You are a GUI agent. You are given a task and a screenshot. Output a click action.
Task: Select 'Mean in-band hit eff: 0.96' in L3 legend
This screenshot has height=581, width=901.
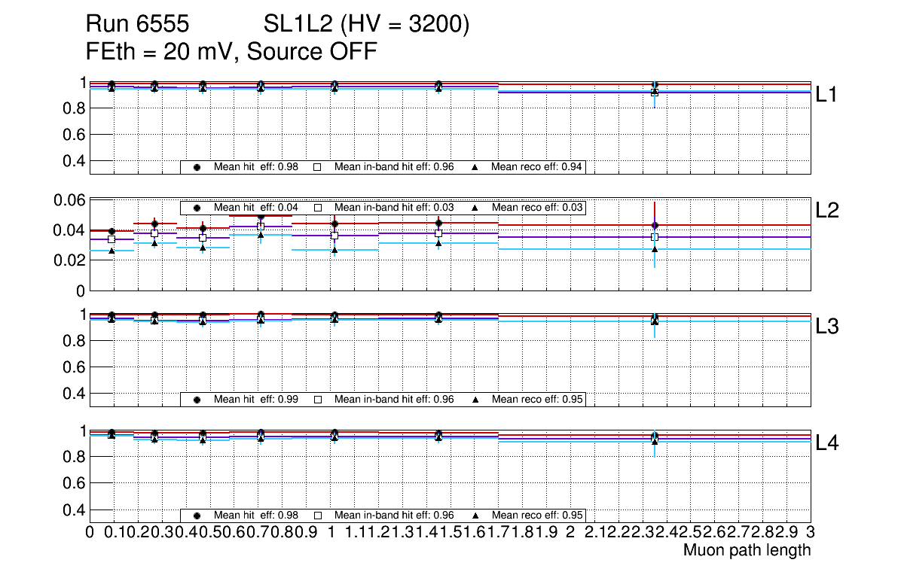[394, 400]
